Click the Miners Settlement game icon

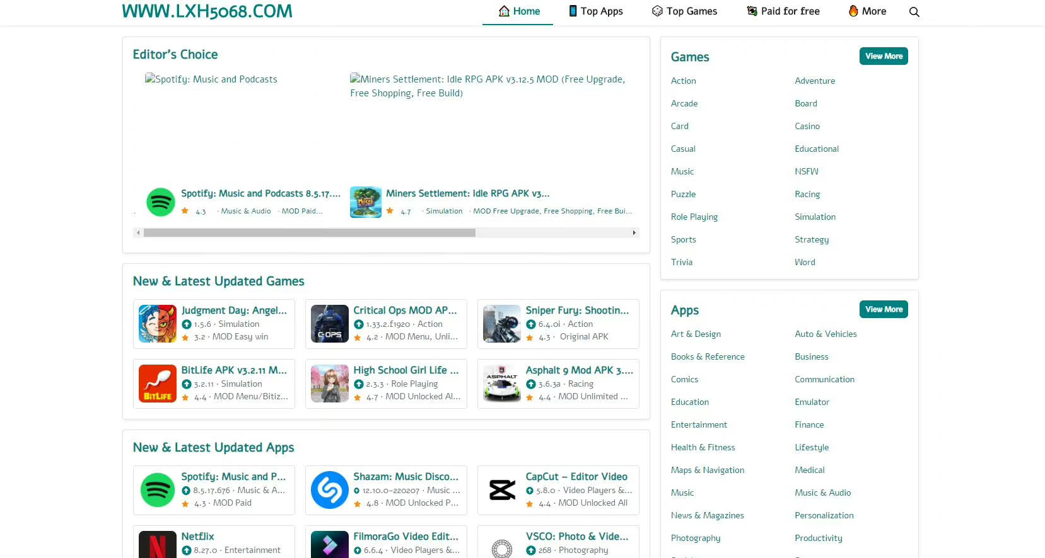tap(366, 202)
